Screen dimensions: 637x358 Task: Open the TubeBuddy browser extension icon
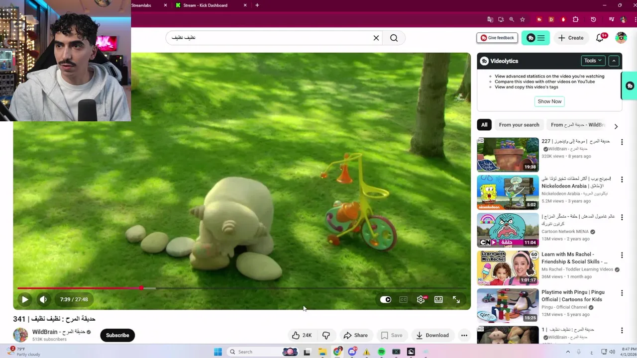[x=539, y=19]
